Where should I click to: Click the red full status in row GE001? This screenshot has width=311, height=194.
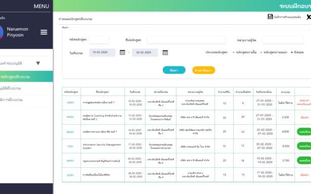pyautogui.click(x=304, y=175)
